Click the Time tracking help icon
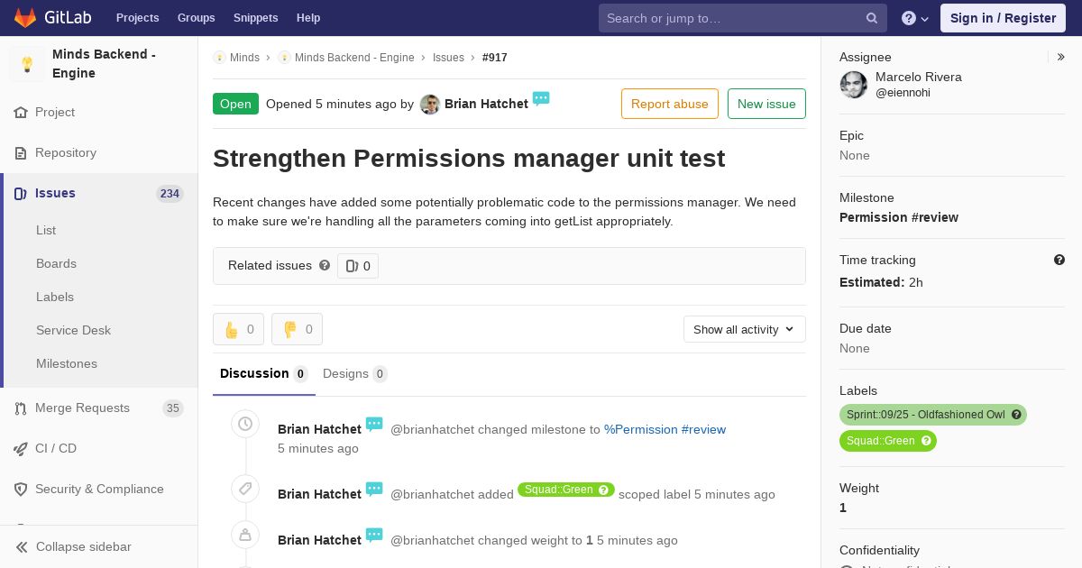The width and height of the screenshot is (1082, 568). 1059,260
